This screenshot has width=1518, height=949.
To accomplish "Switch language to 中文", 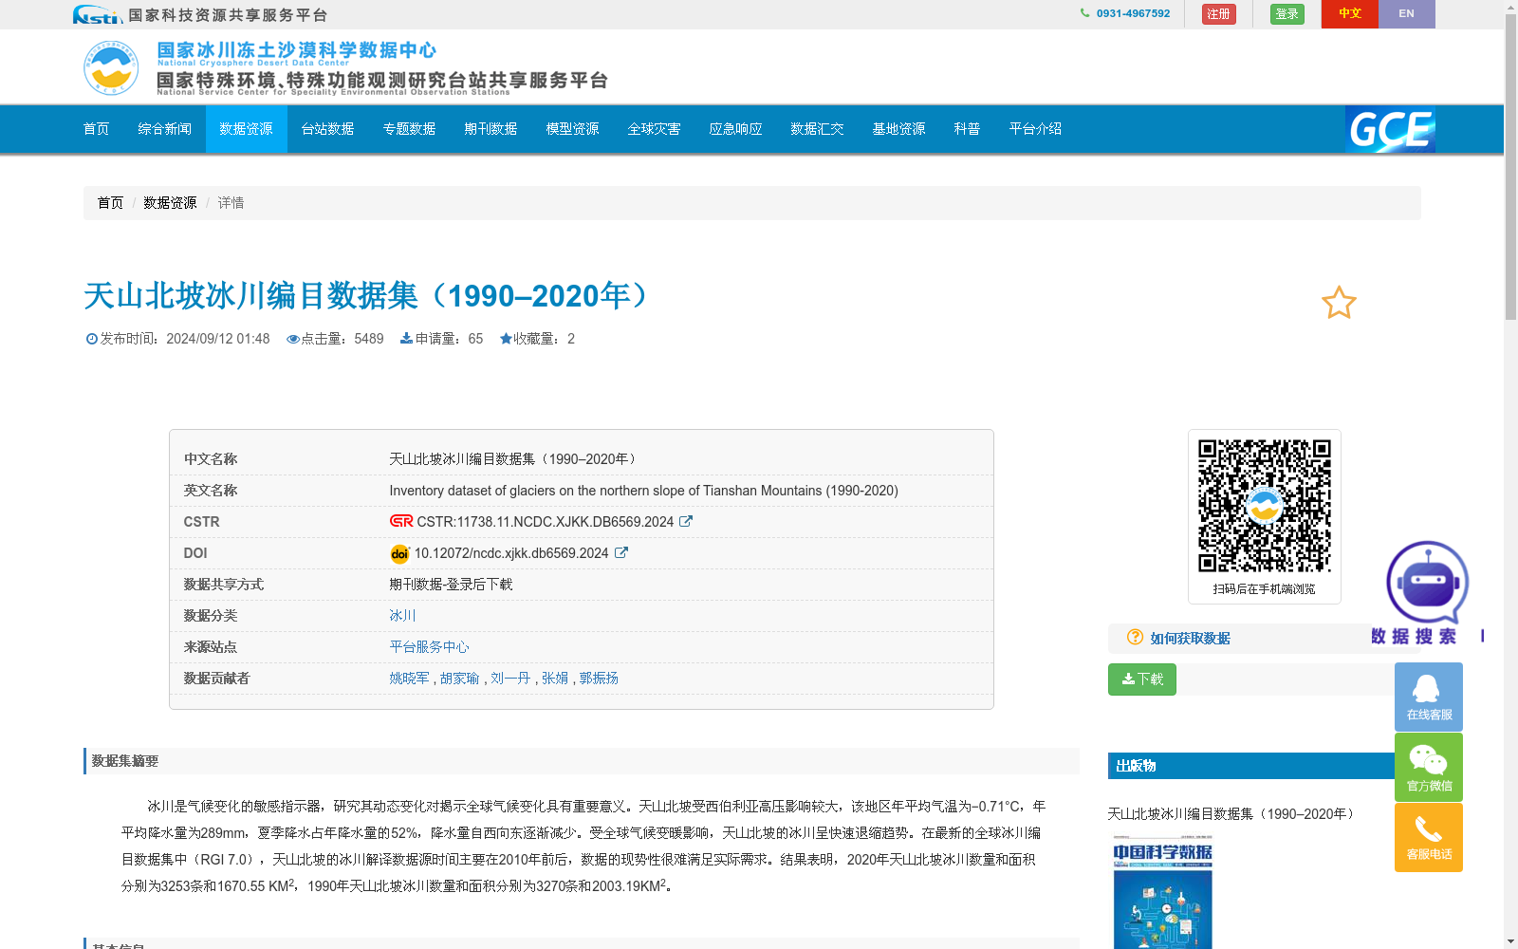I will [1350, 14].
